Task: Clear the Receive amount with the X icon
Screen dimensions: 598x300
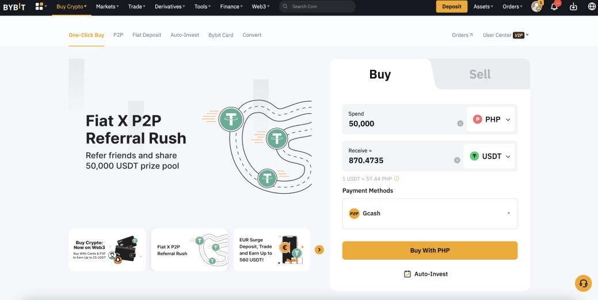Action: coord(457,160)
